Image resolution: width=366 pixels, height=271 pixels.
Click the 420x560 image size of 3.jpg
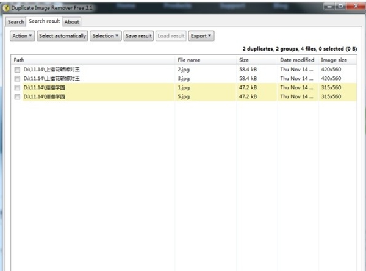click(331, 78)
